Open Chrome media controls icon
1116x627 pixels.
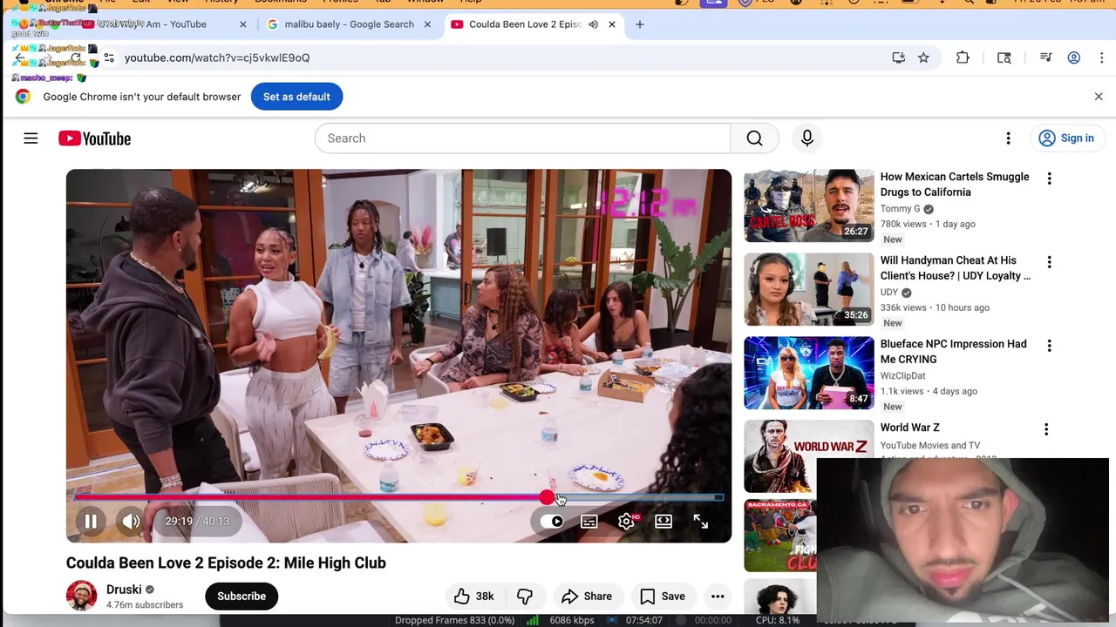pos(1045,57)
